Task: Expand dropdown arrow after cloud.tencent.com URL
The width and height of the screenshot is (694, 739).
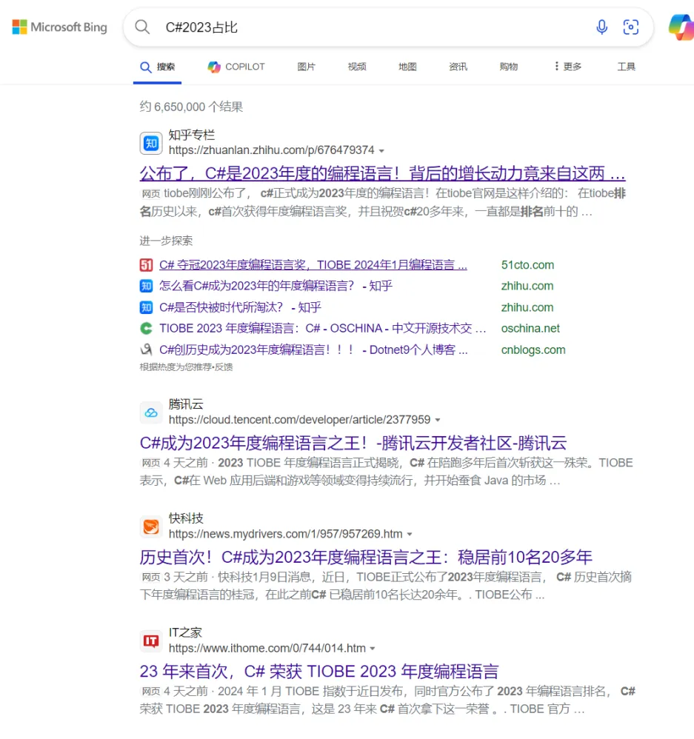Action: tap(438, 420)
